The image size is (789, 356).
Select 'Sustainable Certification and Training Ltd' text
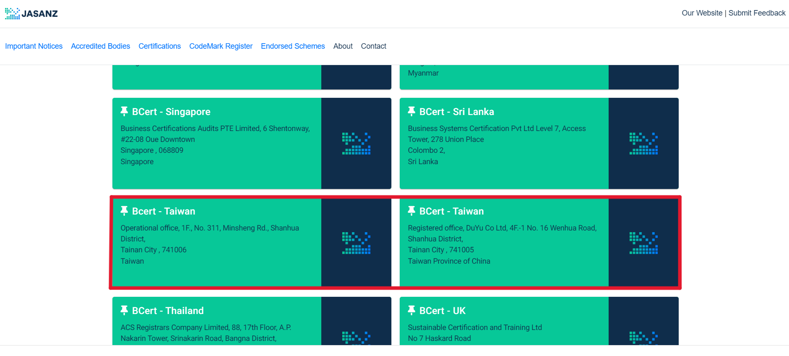click(x=475, y=327)
